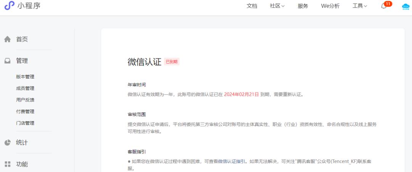This screenshot has height=172, width=412.
Task: Expand the 社区 dropdown menu
Action: [277, 6]
